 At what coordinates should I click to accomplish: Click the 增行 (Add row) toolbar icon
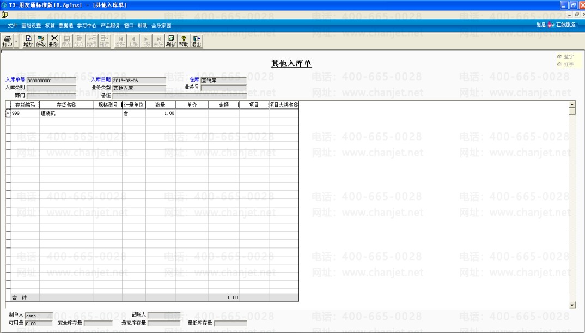(x=92, y=41)
